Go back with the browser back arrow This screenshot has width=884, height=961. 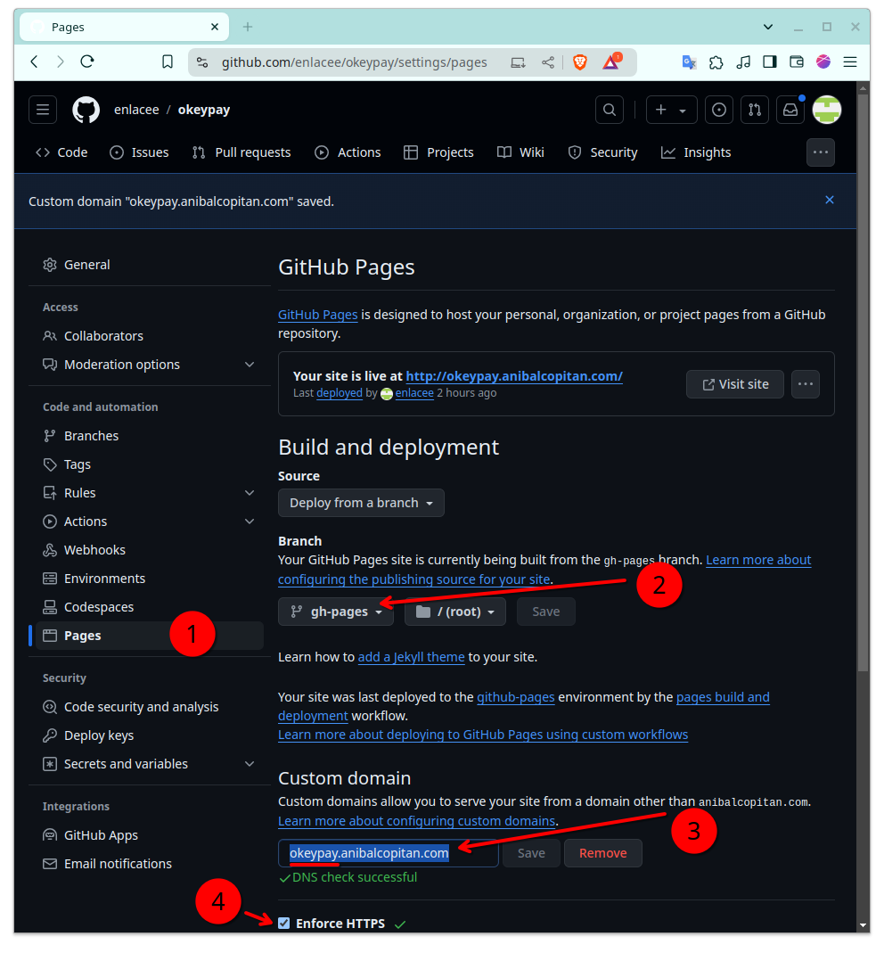coord(35,62)
